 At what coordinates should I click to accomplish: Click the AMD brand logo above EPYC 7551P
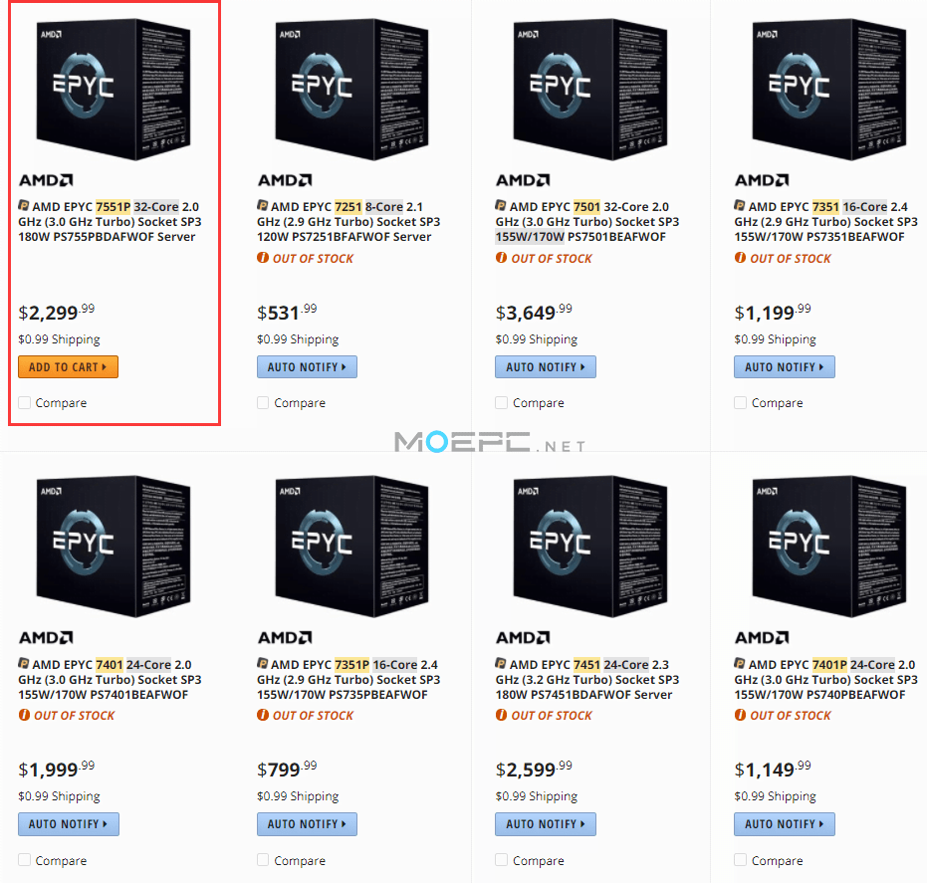(x=46, y=179)
